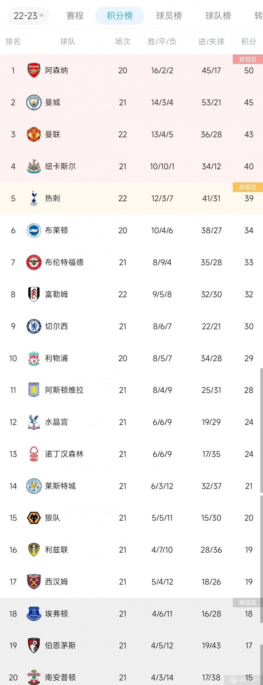Click the Manchester City club crest
This screenshot has height=685, width=263.
(34, 102)
